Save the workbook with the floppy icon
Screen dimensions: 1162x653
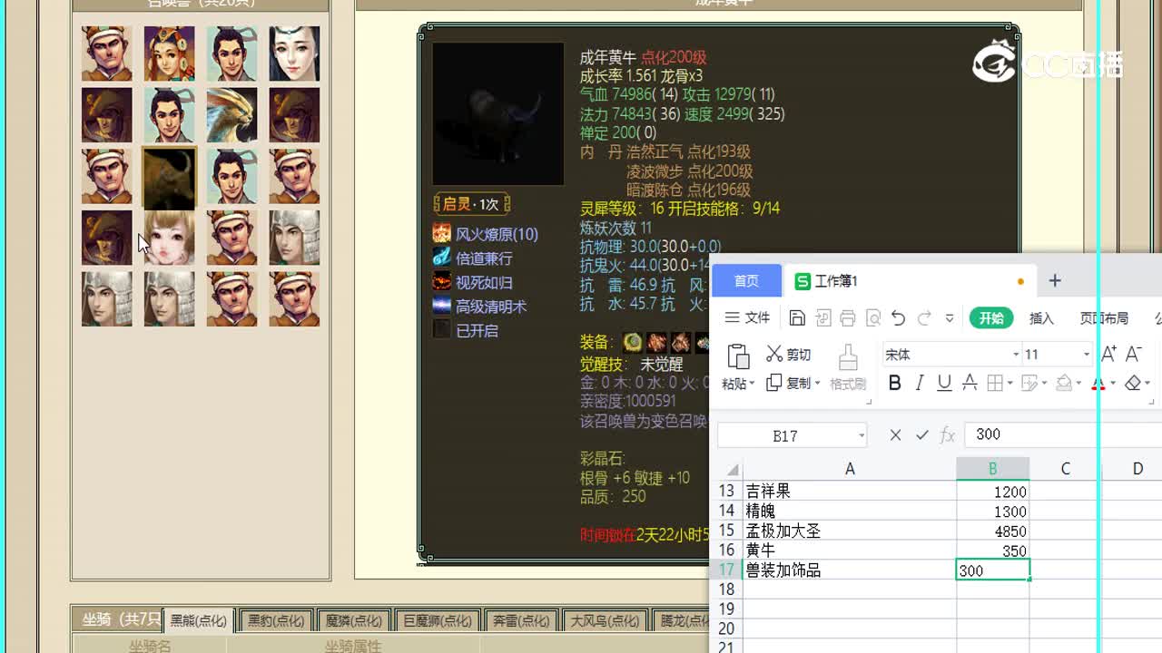tap(797, 317)
